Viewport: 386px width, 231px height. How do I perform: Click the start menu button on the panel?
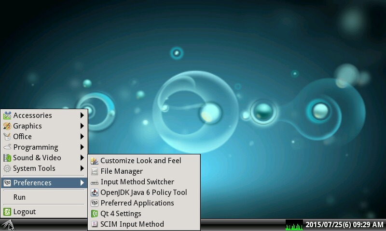[x=7, y=225]
